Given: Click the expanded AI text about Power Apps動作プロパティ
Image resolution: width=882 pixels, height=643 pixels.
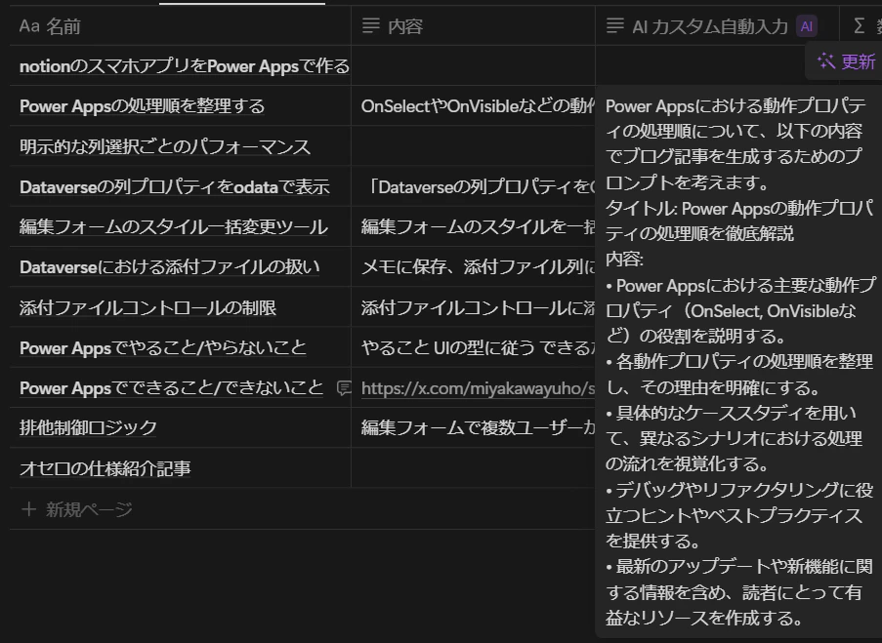Looking at the screenshot, I should click(739, 362).
